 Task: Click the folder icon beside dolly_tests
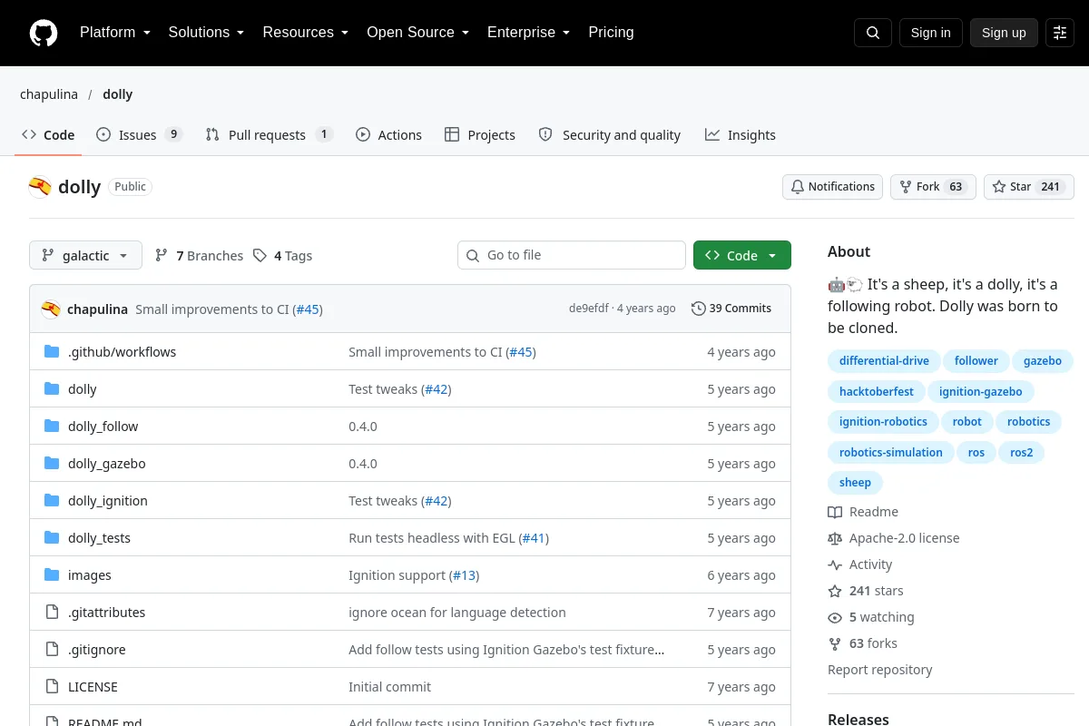[x=52, y=538]
